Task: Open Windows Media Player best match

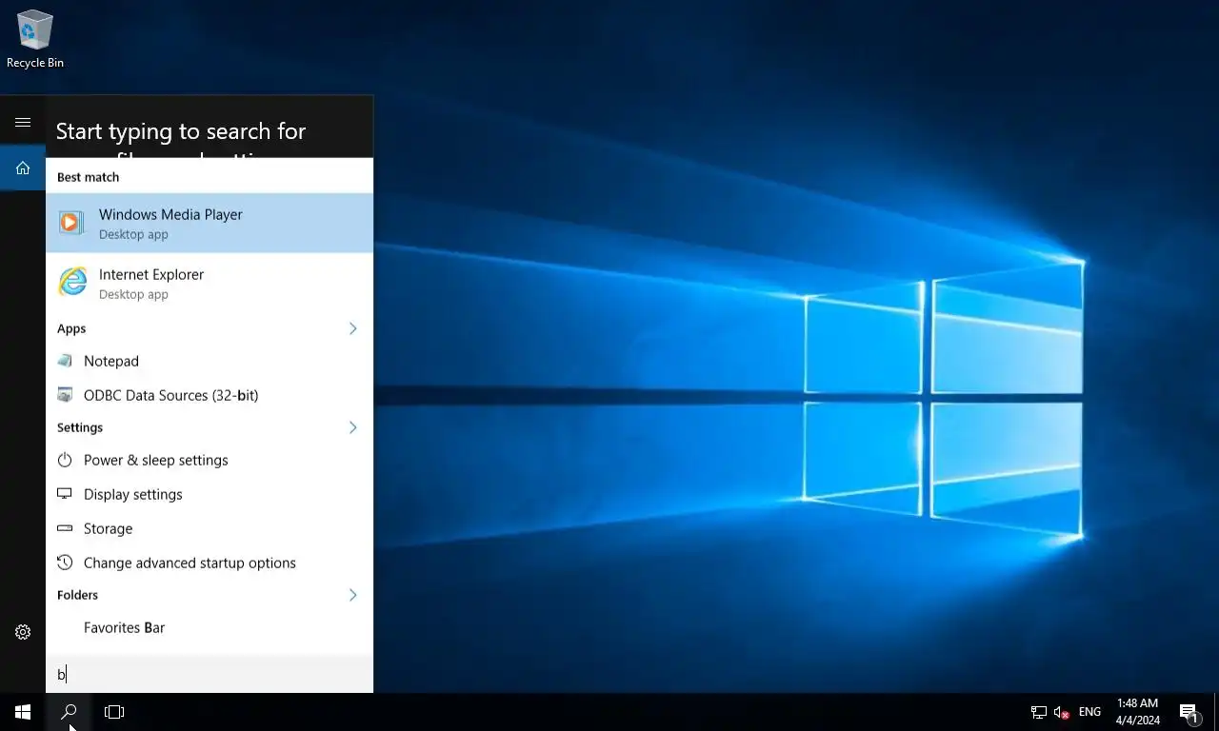Action: 210,223
